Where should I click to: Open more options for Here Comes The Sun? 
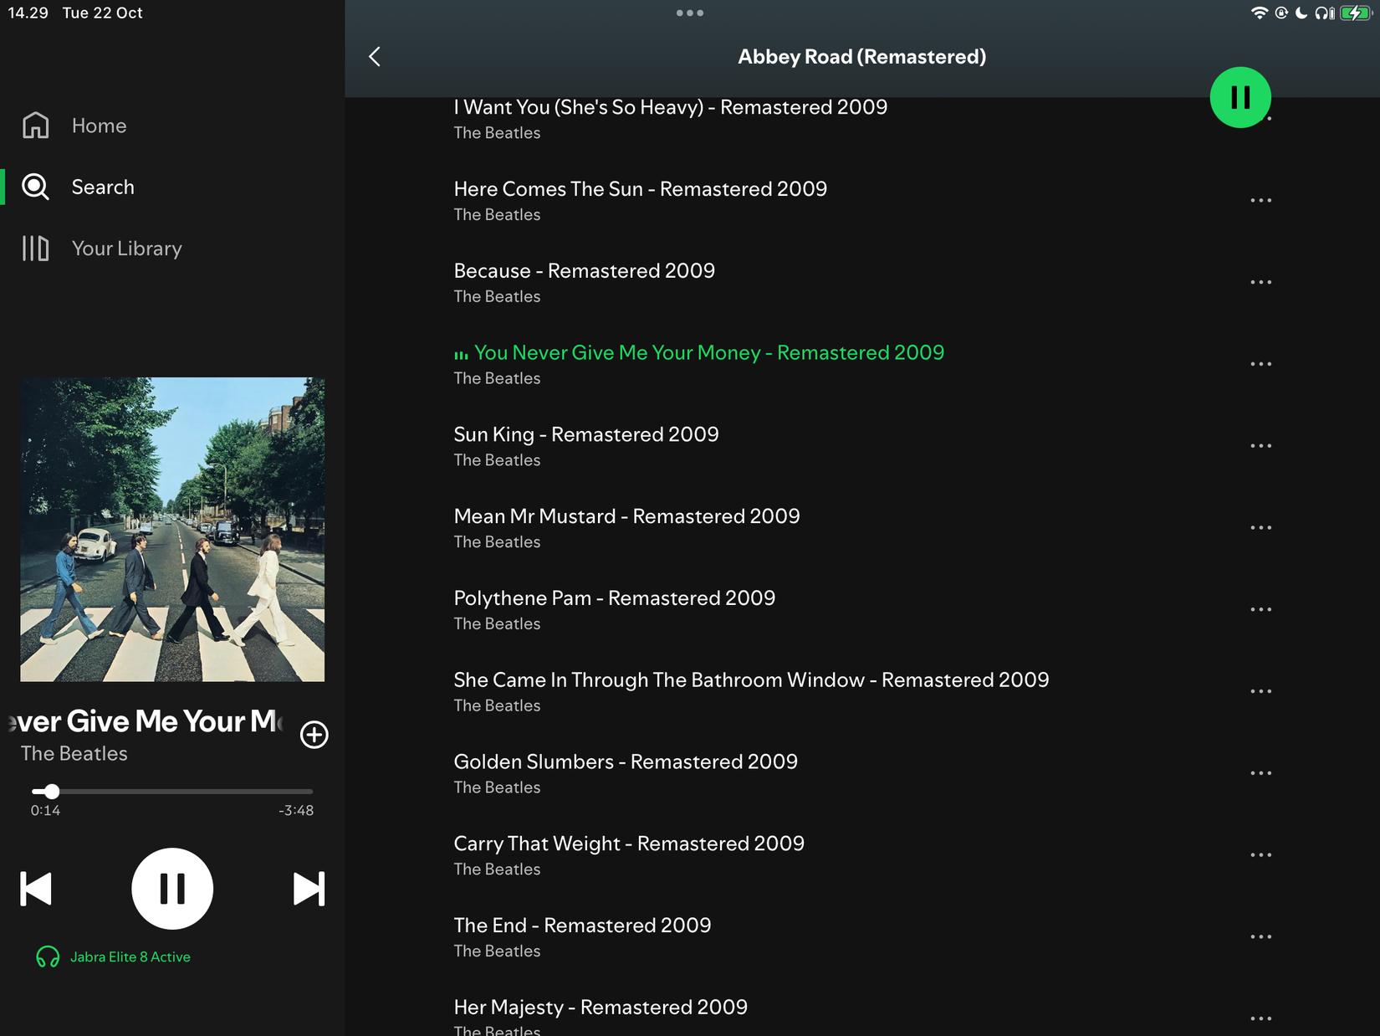(1261, 201)
